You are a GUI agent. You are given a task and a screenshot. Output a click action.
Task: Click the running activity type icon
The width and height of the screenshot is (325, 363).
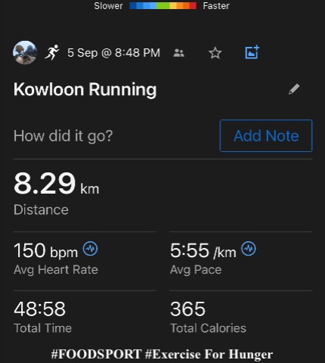point(52,52)
